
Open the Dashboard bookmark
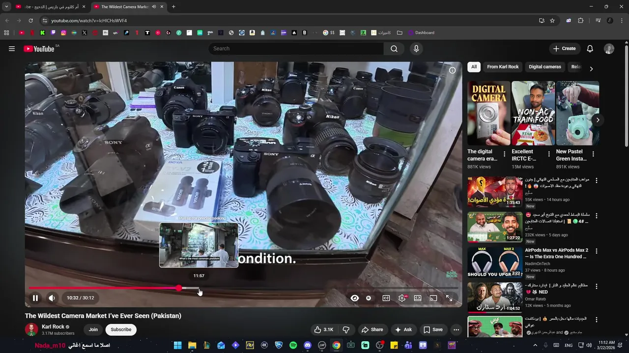click(421, 33)
